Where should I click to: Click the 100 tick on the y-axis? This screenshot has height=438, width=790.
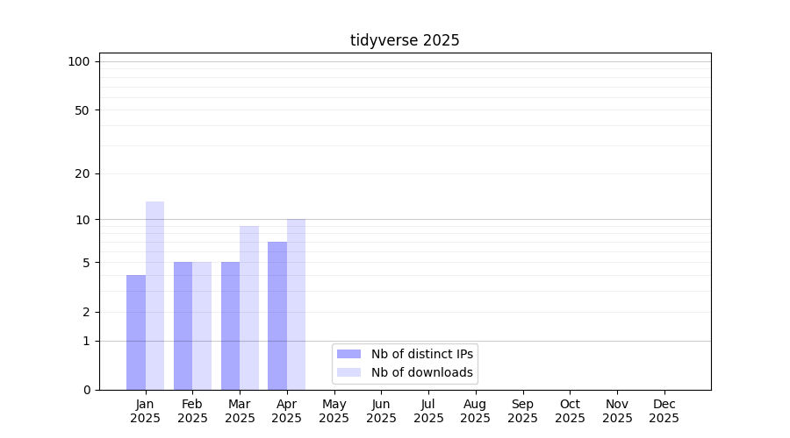pyautogui.click(x=79, y=61)
